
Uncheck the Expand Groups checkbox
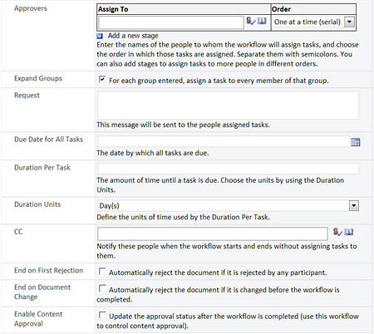[x=102, y=80]
